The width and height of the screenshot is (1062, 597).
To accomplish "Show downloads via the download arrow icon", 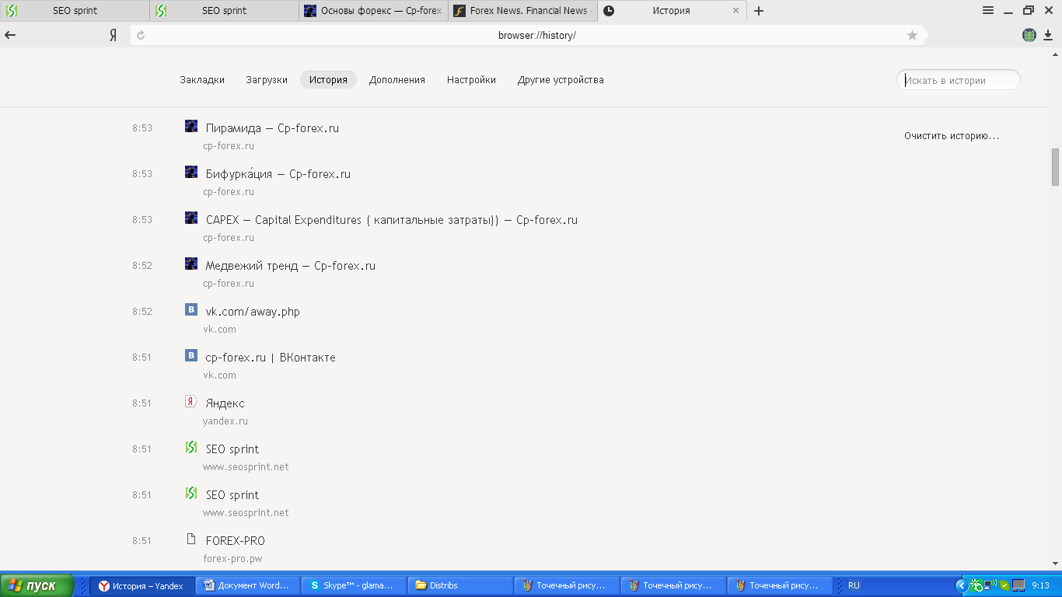I will coord(1048,35).
